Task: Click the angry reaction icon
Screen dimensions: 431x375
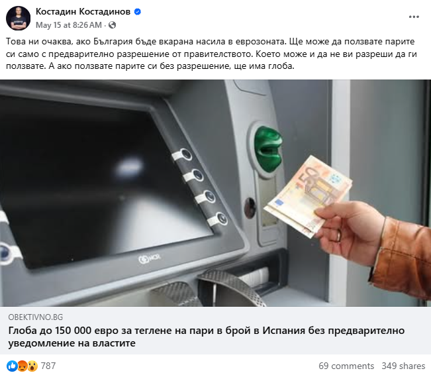Action: click(22, 366)
